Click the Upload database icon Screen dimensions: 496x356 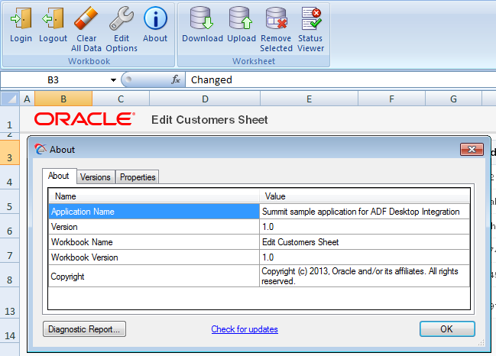click(x=241, y=18)
